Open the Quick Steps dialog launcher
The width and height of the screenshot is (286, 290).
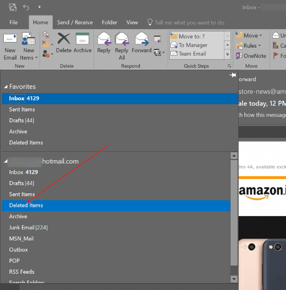click(x=229, y=66)
